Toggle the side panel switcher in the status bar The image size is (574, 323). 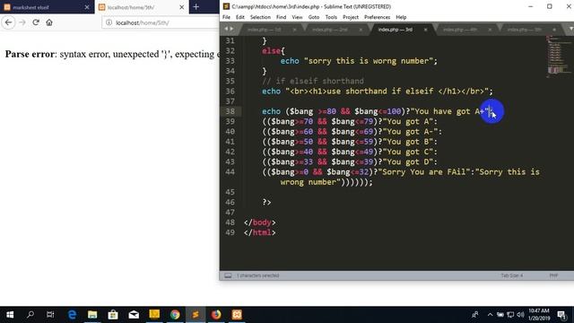coord(228,275)
